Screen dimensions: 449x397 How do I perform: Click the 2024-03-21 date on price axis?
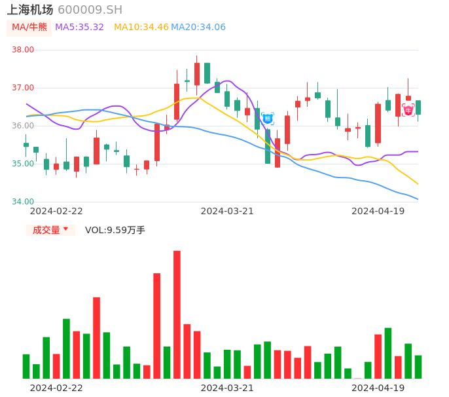tap(227, 211)
